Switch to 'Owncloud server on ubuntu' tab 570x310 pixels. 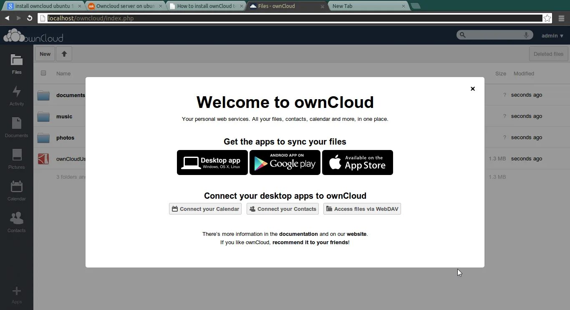tap(124, 6)
